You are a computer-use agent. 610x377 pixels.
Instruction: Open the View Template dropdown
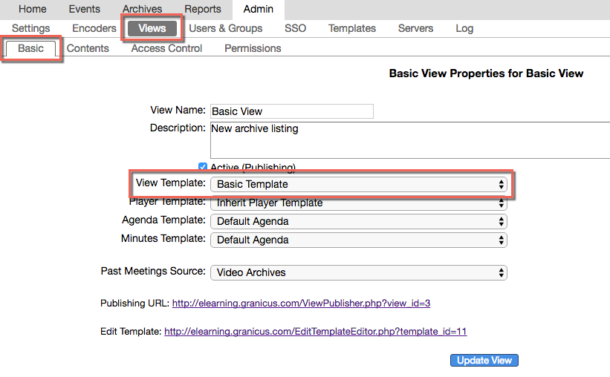(x=359, y=184)
